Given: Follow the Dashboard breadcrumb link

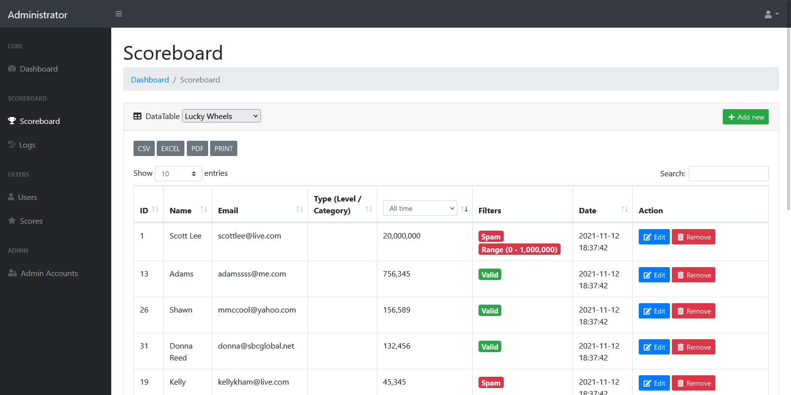Looking at the screenshot, I should point(150,79).
